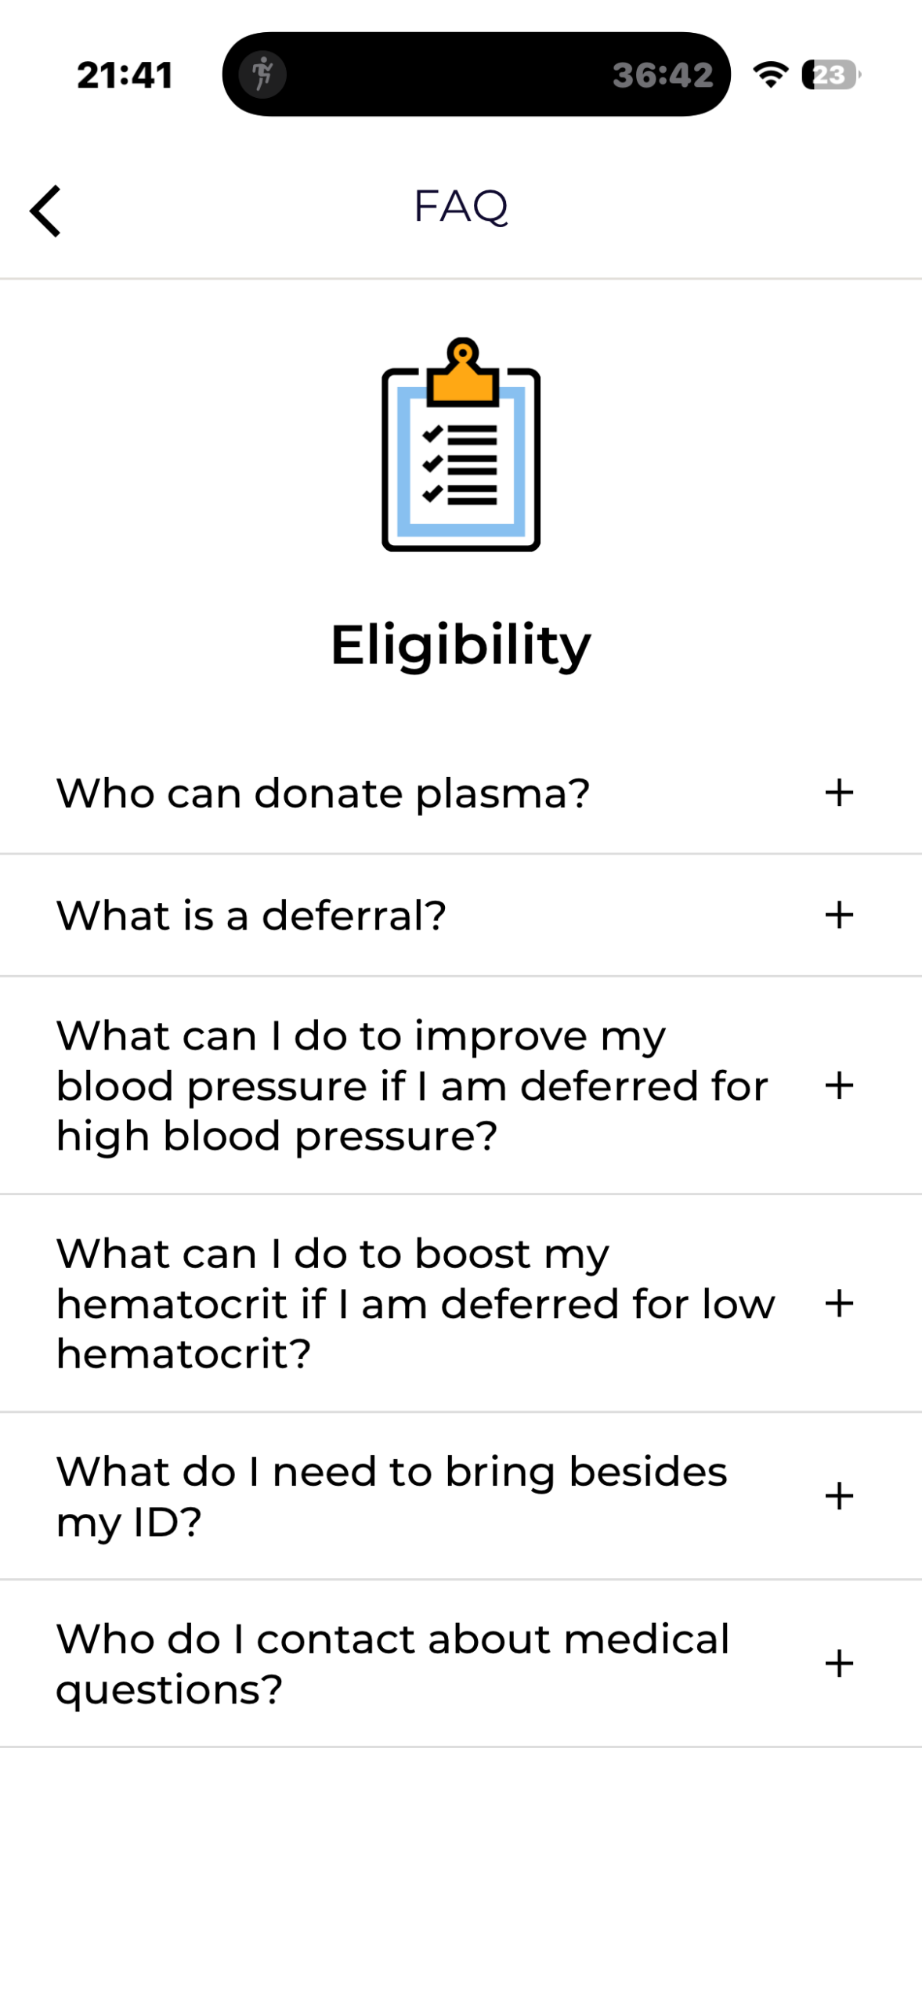Open What do I need to bring question
922x2005 pixels.
(461, 1496)
